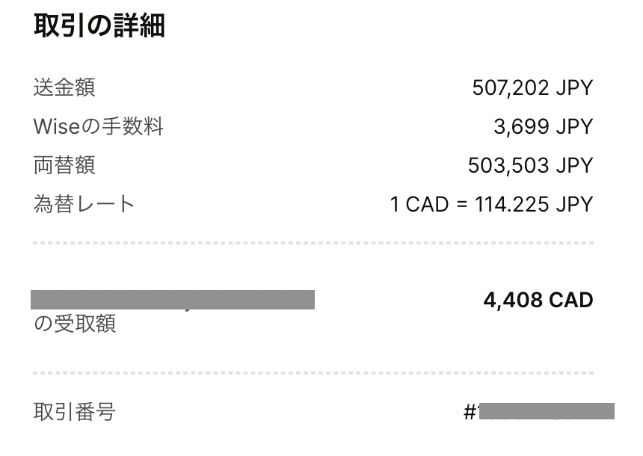Click the dashed divider below 為替レート
This screenshot has width=643, height=456.
313,243
